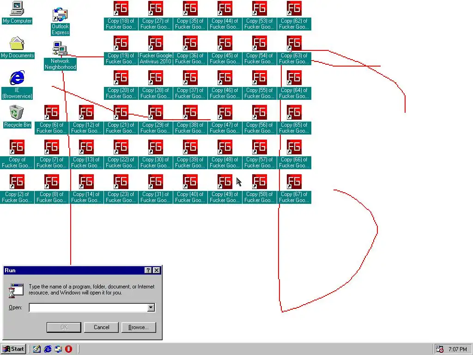Image resolution: width=473 pixels, height=355 pixels.
Task: Click the taskbar clock showing 7:07 PM
Action: 458,349
